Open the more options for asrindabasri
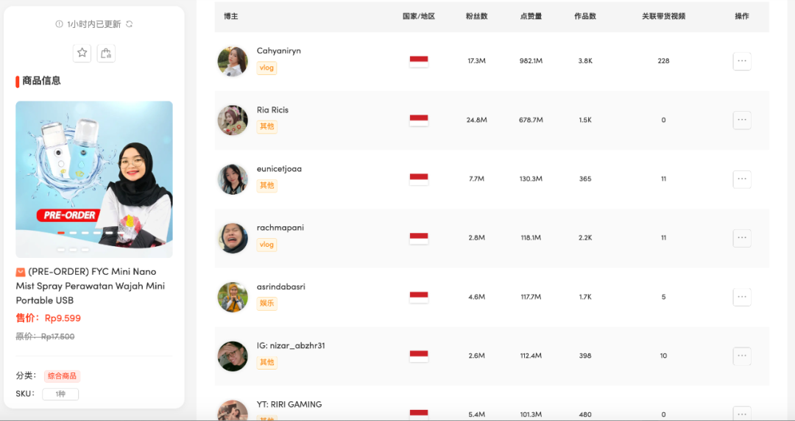 [x=742, y=297]
